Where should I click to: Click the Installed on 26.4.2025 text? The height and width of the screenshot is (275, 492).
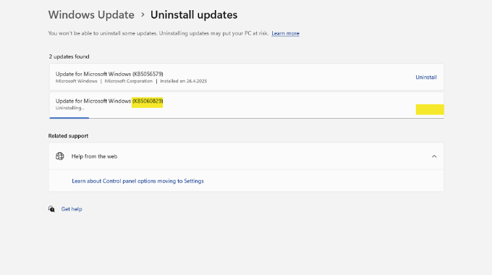pos(184,81)
